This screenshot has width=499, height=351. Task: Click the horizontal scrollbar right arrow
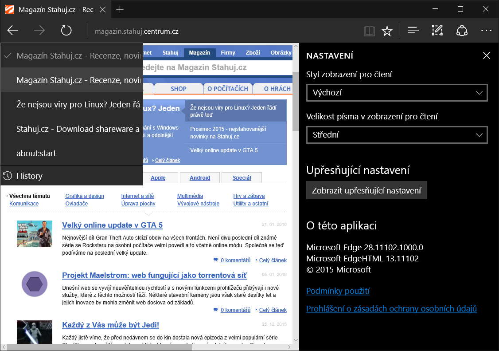click(x=289, y=347)
